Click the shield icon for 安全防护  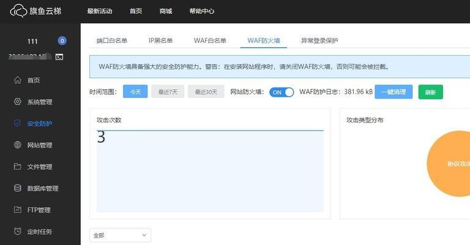point(17,123)
